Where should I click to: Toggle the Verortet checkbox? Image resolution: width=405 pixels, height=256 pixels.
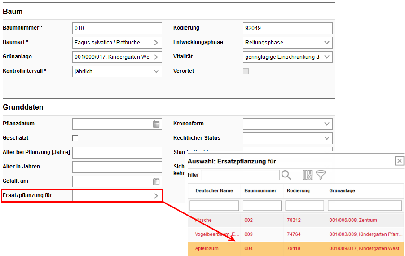click(x=246, y=71)
